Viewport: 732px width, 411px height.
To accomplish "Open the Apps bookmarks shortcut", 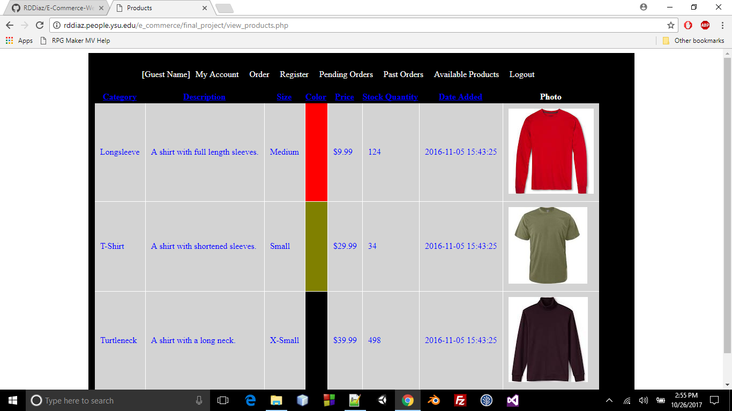I will [19, 41].
